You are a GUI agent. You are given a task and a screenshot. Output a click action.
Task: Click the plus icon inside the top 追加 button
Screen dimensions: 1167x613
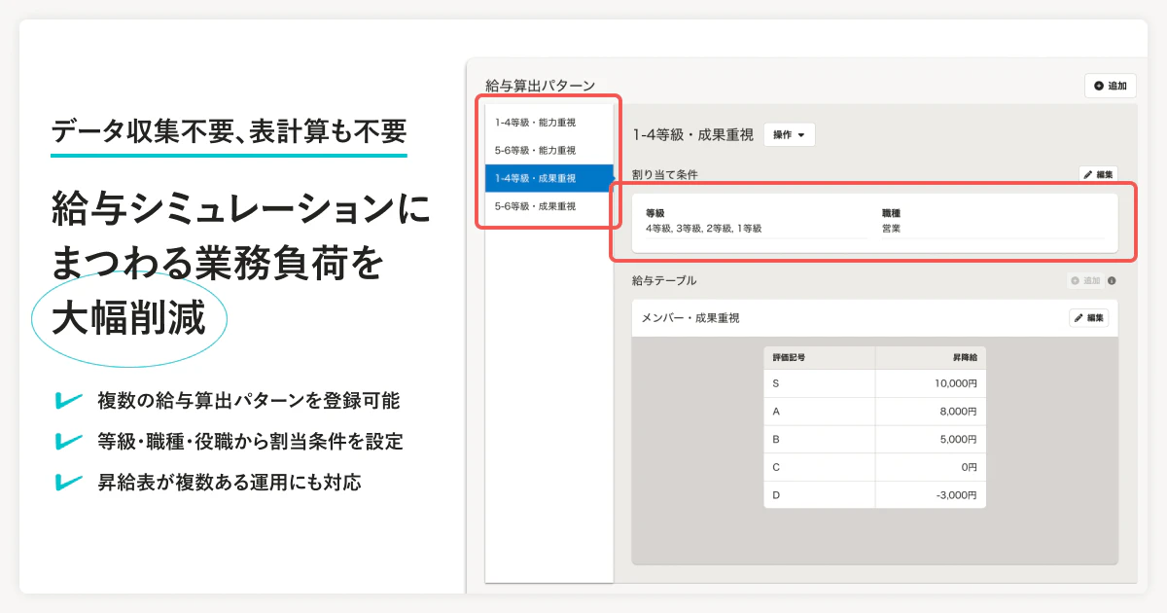pyautogui.click(x=1098, y=86)
